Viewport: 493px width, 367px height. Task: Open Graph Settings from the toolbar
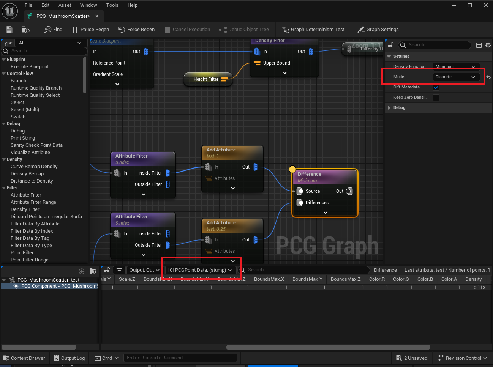pyautogui.click(x=378, y=30)
